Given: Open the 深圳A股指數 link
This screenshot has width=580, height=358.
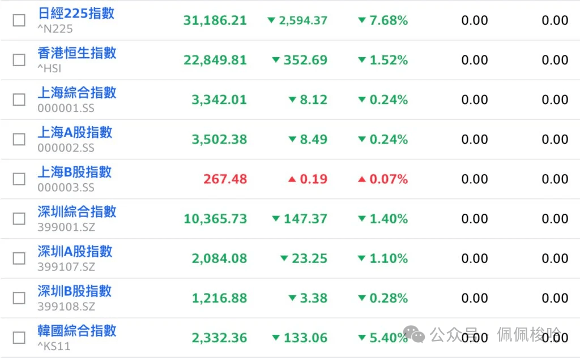Looking at the screenshot, I should [x=75, y=251].
